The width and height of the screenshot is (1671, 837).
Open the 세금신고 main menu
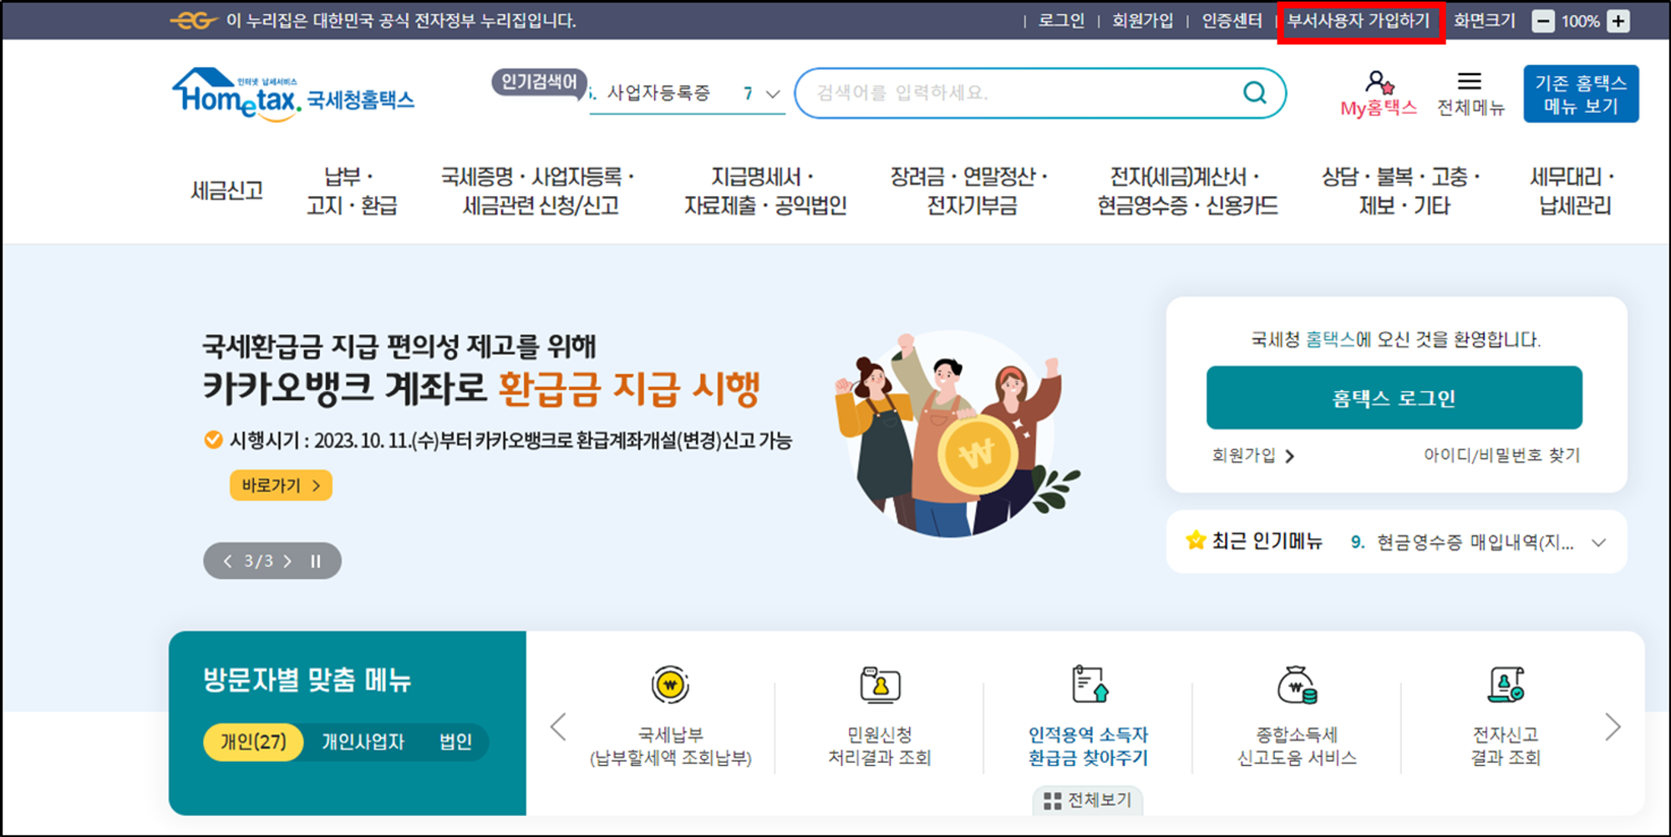226,191
